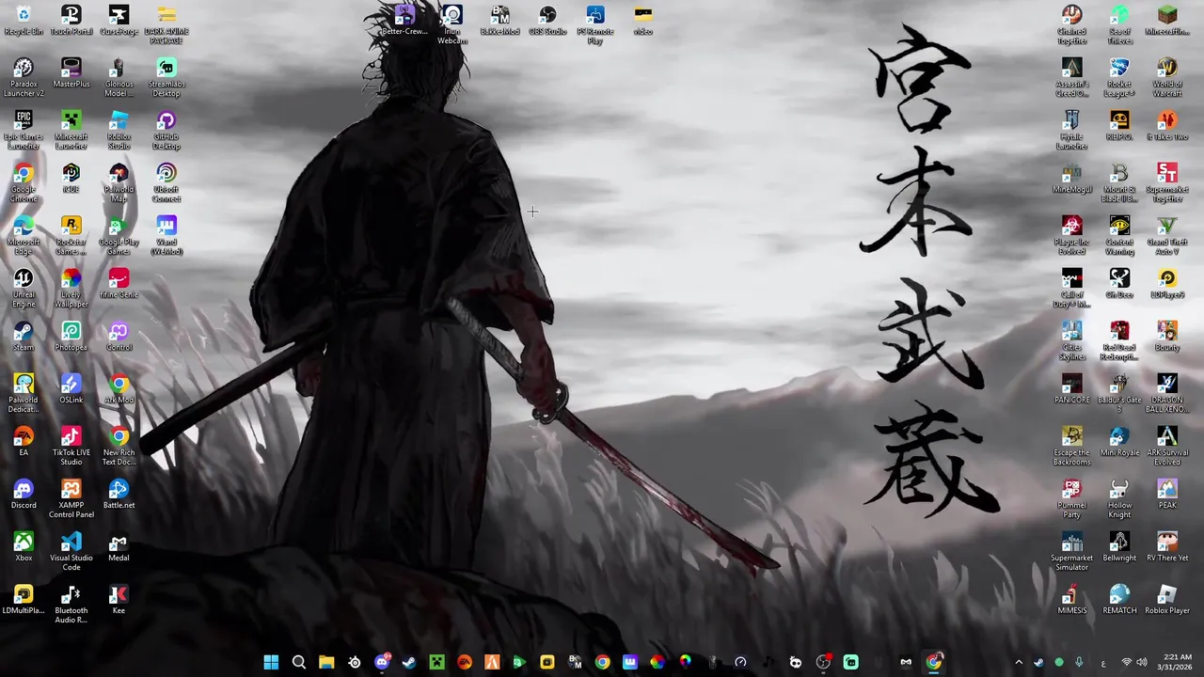Select the Sea of Thieves shortcut
The image size is (1204, 677).
[1119, 24]
